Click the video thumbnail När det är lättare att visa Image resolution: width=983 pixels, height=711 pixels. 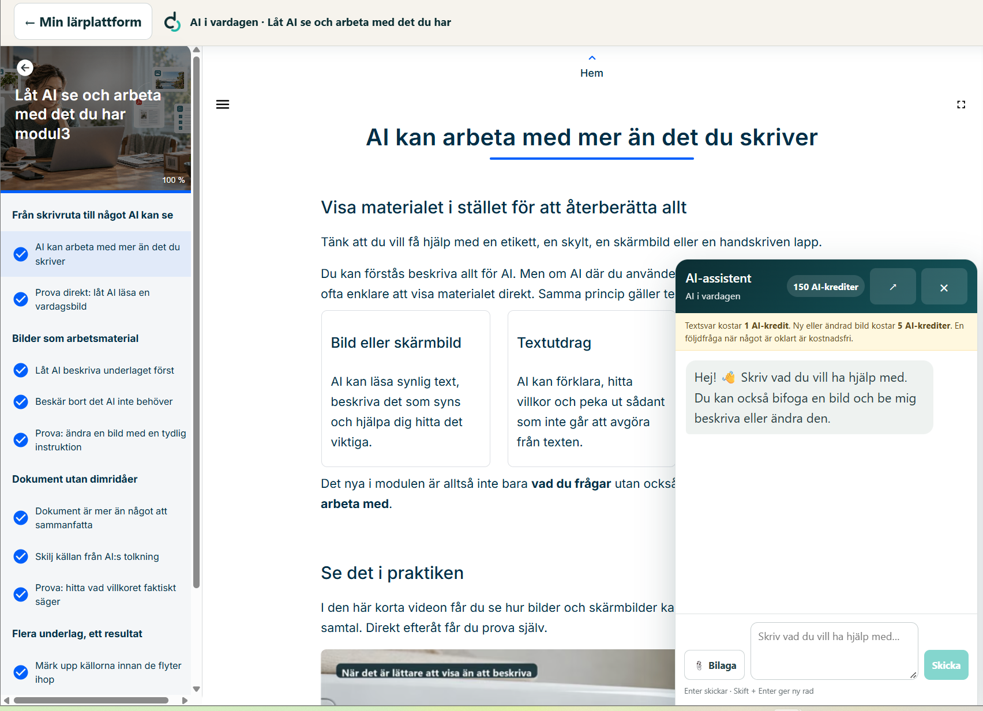498,678
